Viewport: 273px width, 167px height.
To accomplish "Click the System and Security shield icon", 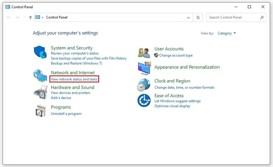I will tap(40, 52).
